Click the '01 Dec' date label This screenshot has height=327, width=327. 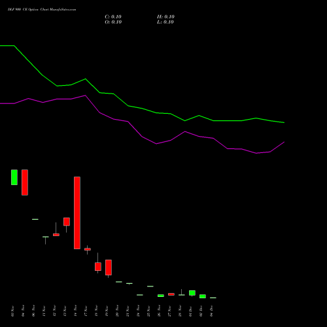(190, 311)
